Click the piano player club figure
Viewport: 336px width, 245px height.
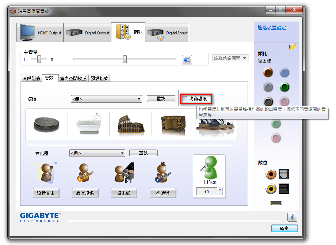pyautogui.click(x=124, y=173)
